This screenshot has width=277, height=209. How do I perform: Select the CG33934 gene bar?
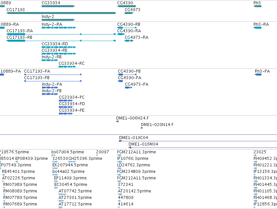tap(58, 6)
